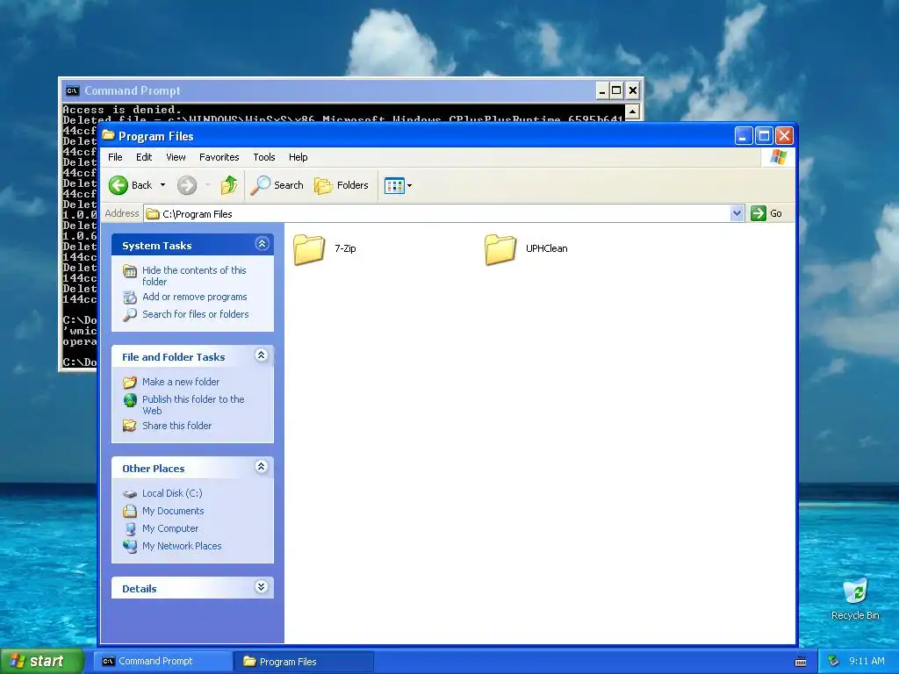
Task: Select the 7-Zip folder icon
Action: coord(310,249)
